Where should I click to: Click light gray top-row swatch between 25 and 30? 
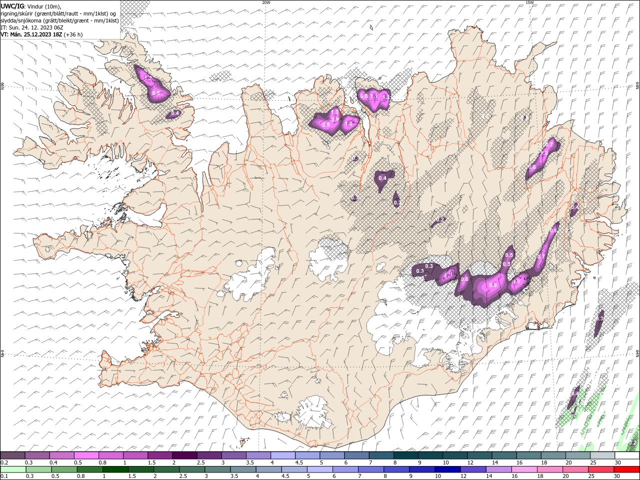(x=602, y=455)
